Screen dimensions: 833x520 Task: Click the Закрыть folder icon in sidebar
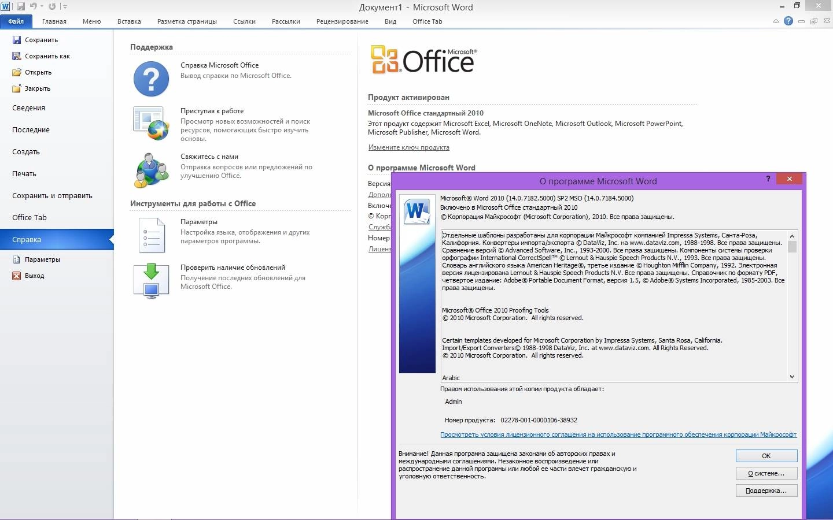[17, 88]
